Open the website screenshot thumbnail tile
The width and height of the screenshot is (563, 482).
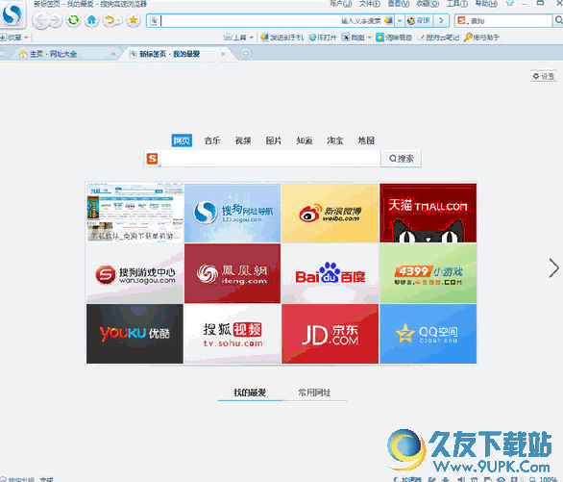click(x=135, y=213)
